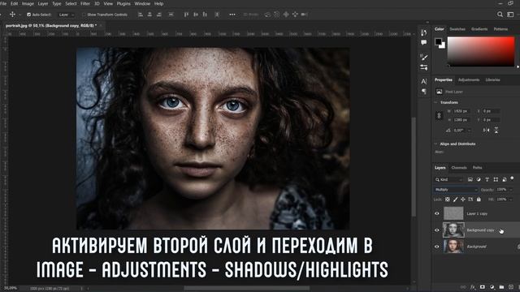Hide the Layer 1 copy layer
The height and width of the screenshot is (292, 520).
click(437, 213)
